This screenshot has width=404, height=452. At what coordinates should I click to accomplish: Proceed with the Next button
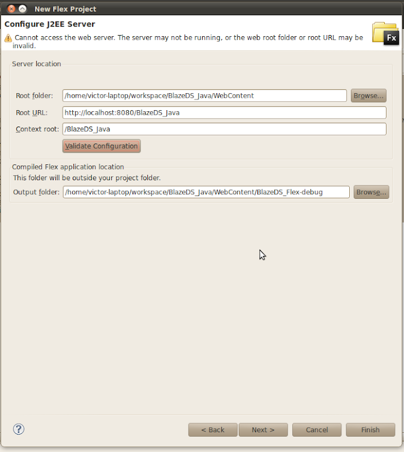tap(263, 430)
